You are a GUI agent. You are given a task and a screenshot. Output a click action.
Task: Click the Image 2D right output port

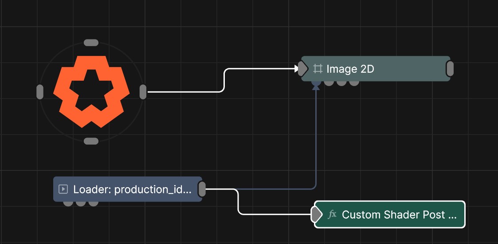(450, 69)
